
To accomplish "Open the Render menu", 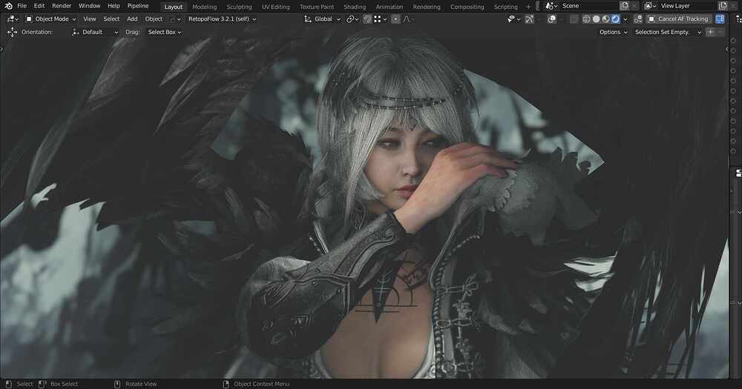I will (x=62, y=6).
